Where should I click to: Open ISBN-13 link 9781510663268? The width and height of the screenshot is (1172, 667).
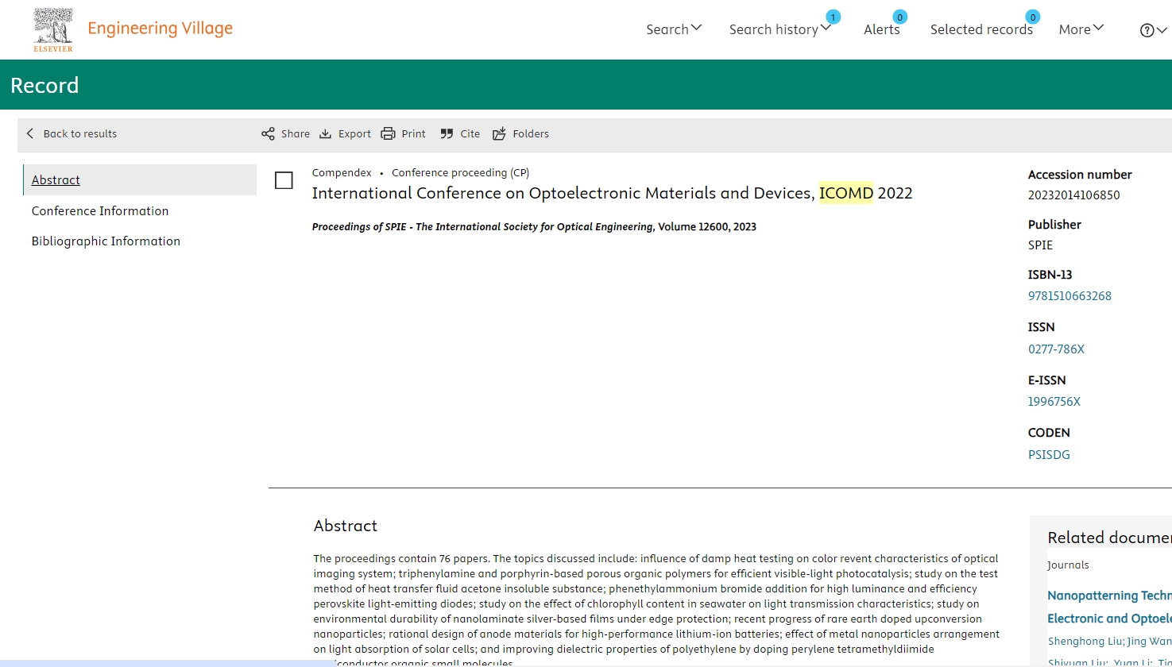1069,295
